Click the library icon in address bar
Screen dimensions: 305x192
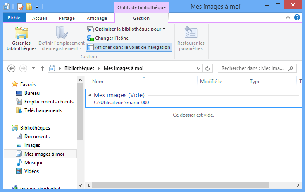pos(52,68)
